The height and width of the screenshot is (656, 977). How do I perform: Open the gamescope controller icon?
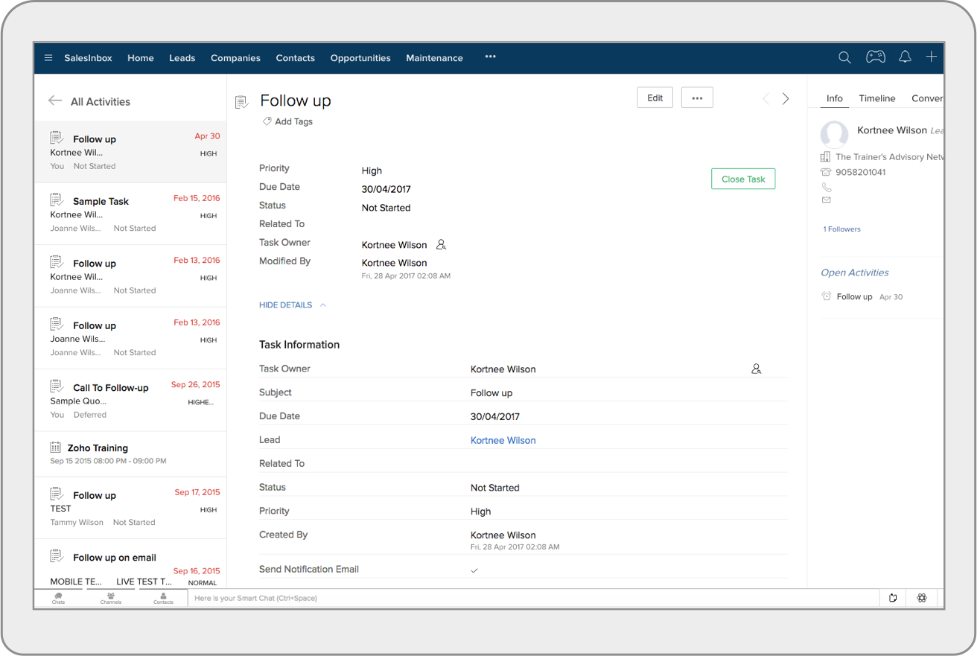[875, 57]
